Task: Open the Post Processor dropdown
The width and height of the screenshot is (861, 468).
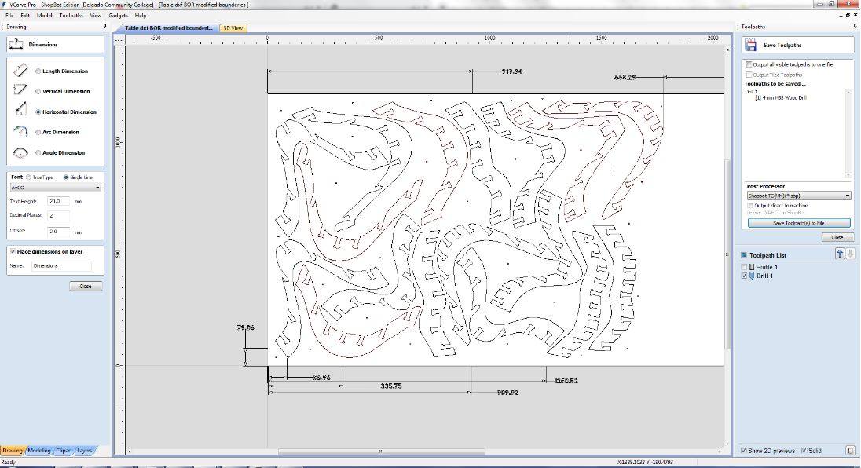Action: pyautogui.click(x=799, y=196)
